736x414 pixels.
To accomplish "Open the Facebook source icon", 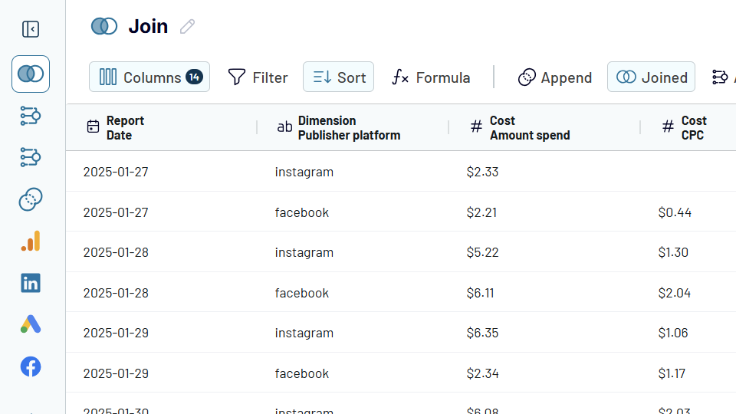I will (x=31, y=366).
